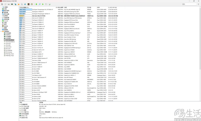Screen dimensions: 201x121
Task: Click the greyed-out results toolbar icon
Action: (x=46, y=4)
